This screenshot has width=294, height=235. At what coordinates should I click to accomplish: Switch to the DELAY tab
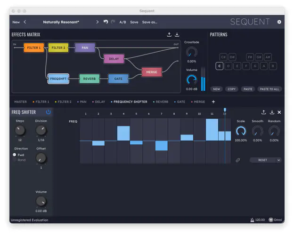(98, 102)
